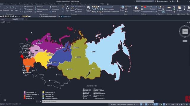Activate the Rotate (Повернуть) tool
190x106 pixels.
point(39,7)
